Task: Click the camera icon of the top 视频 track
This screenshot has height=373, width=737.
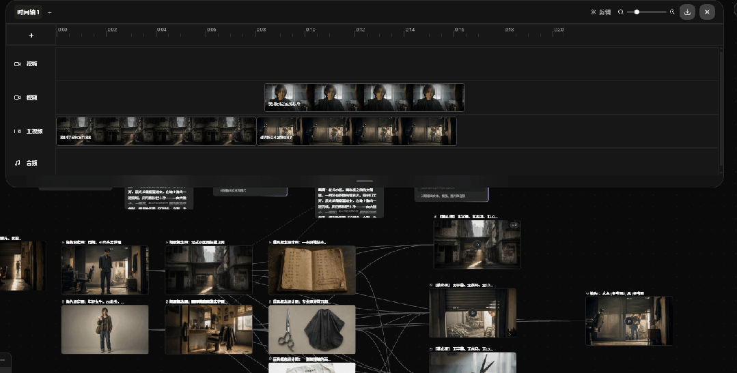Action: 17,64
